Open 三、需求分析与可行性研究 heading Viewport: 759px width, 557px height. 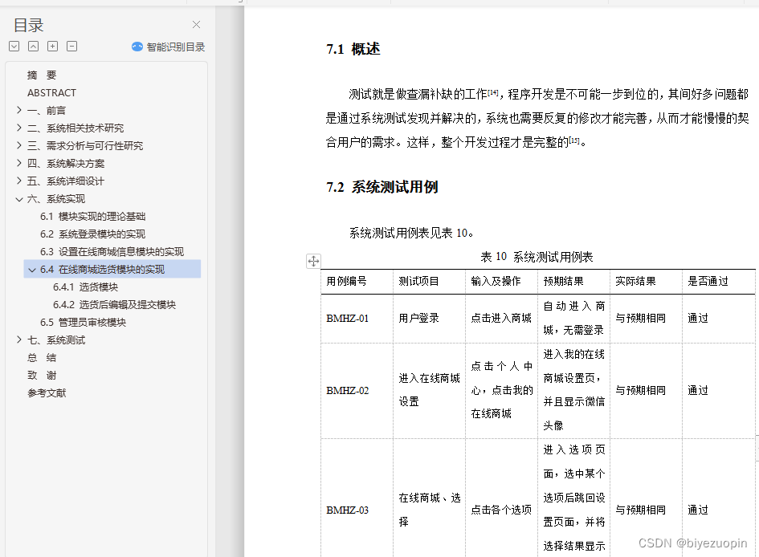click(85, 146)
